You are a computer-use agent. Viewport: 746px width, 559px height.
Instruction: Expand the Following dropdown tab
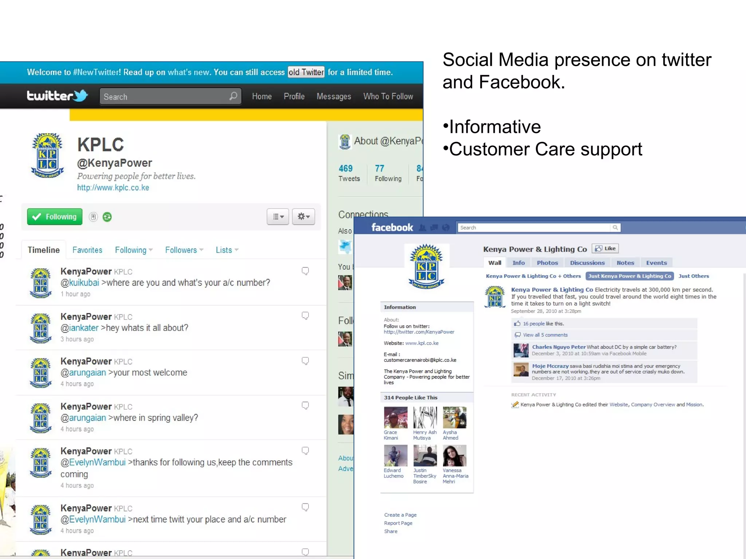click(134, 250)
